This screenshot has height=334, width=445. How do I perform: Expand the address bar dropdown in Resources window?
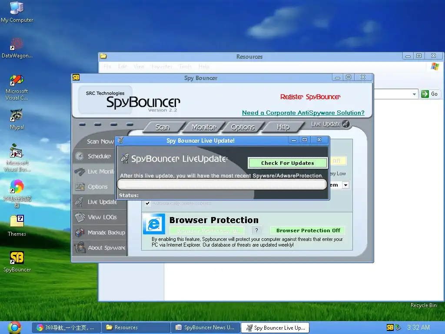click(x=414, y=94)
